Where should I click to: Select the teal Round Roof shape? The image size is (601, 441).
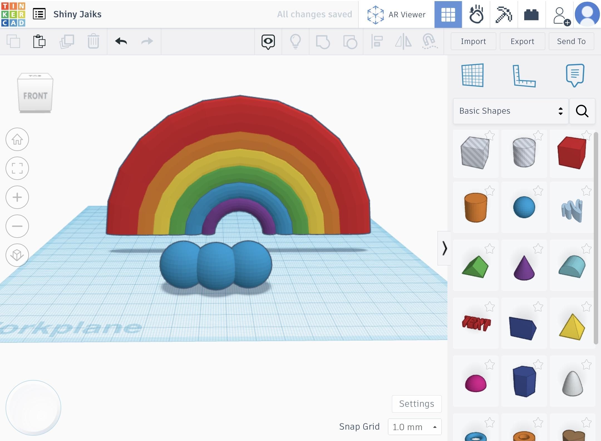click(572, 266)
